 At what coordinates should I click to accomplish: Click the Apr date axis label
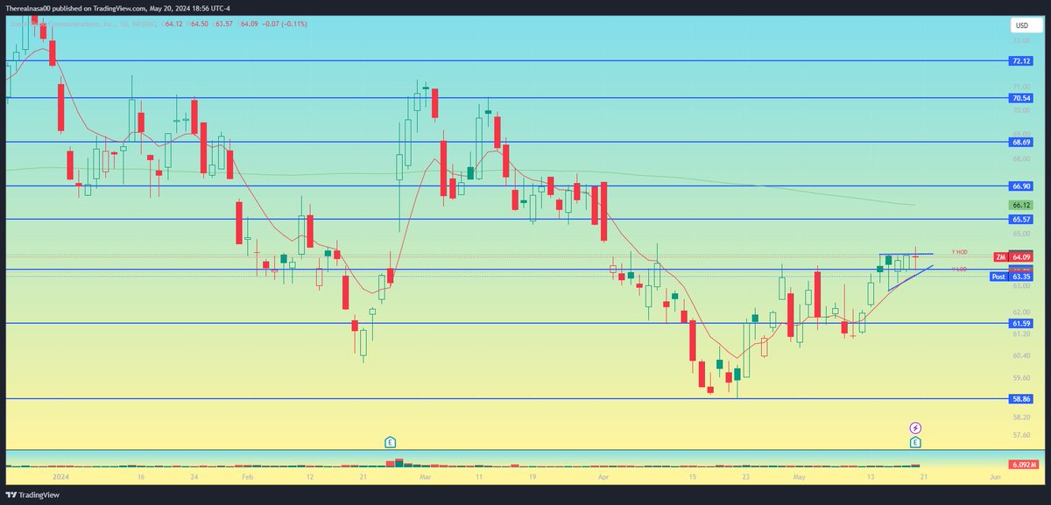[x=603, y=479]
